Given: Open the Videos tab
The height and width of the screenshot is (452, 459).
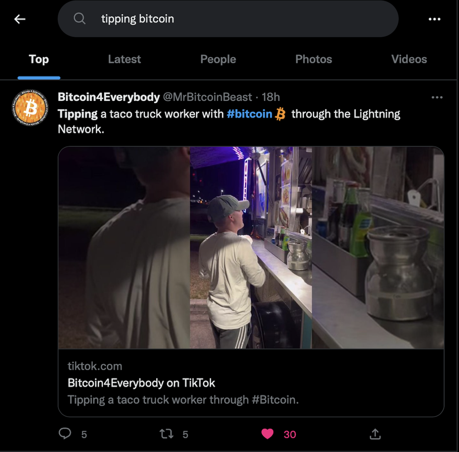Looking at the screenshot, I should point(409,59).
